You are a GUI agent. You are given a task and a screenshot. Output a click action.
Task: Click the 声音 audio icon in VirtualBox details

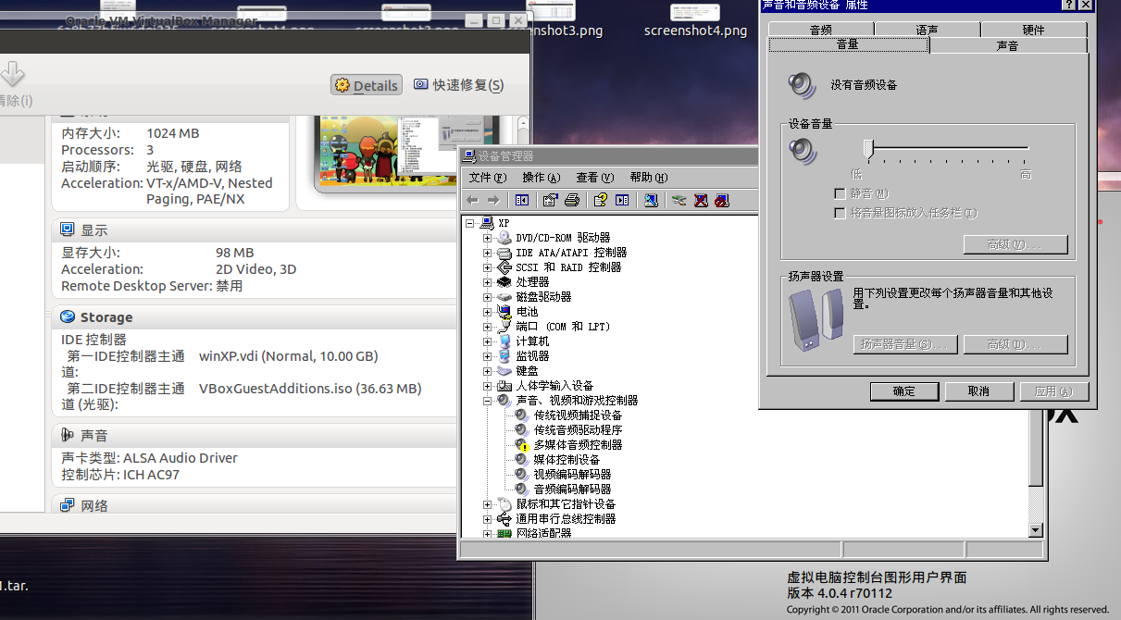point(68,435)
